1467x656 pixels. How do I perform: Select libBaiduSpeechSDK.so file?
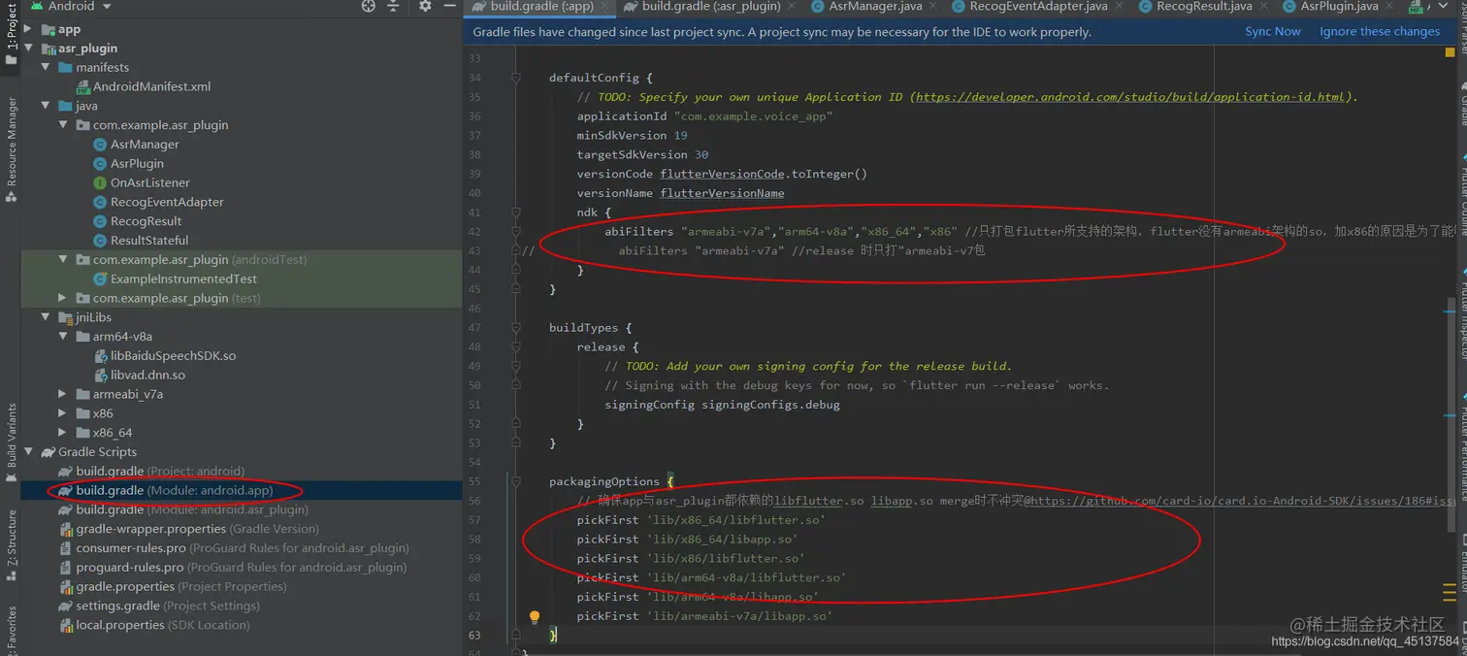point(165,356)
